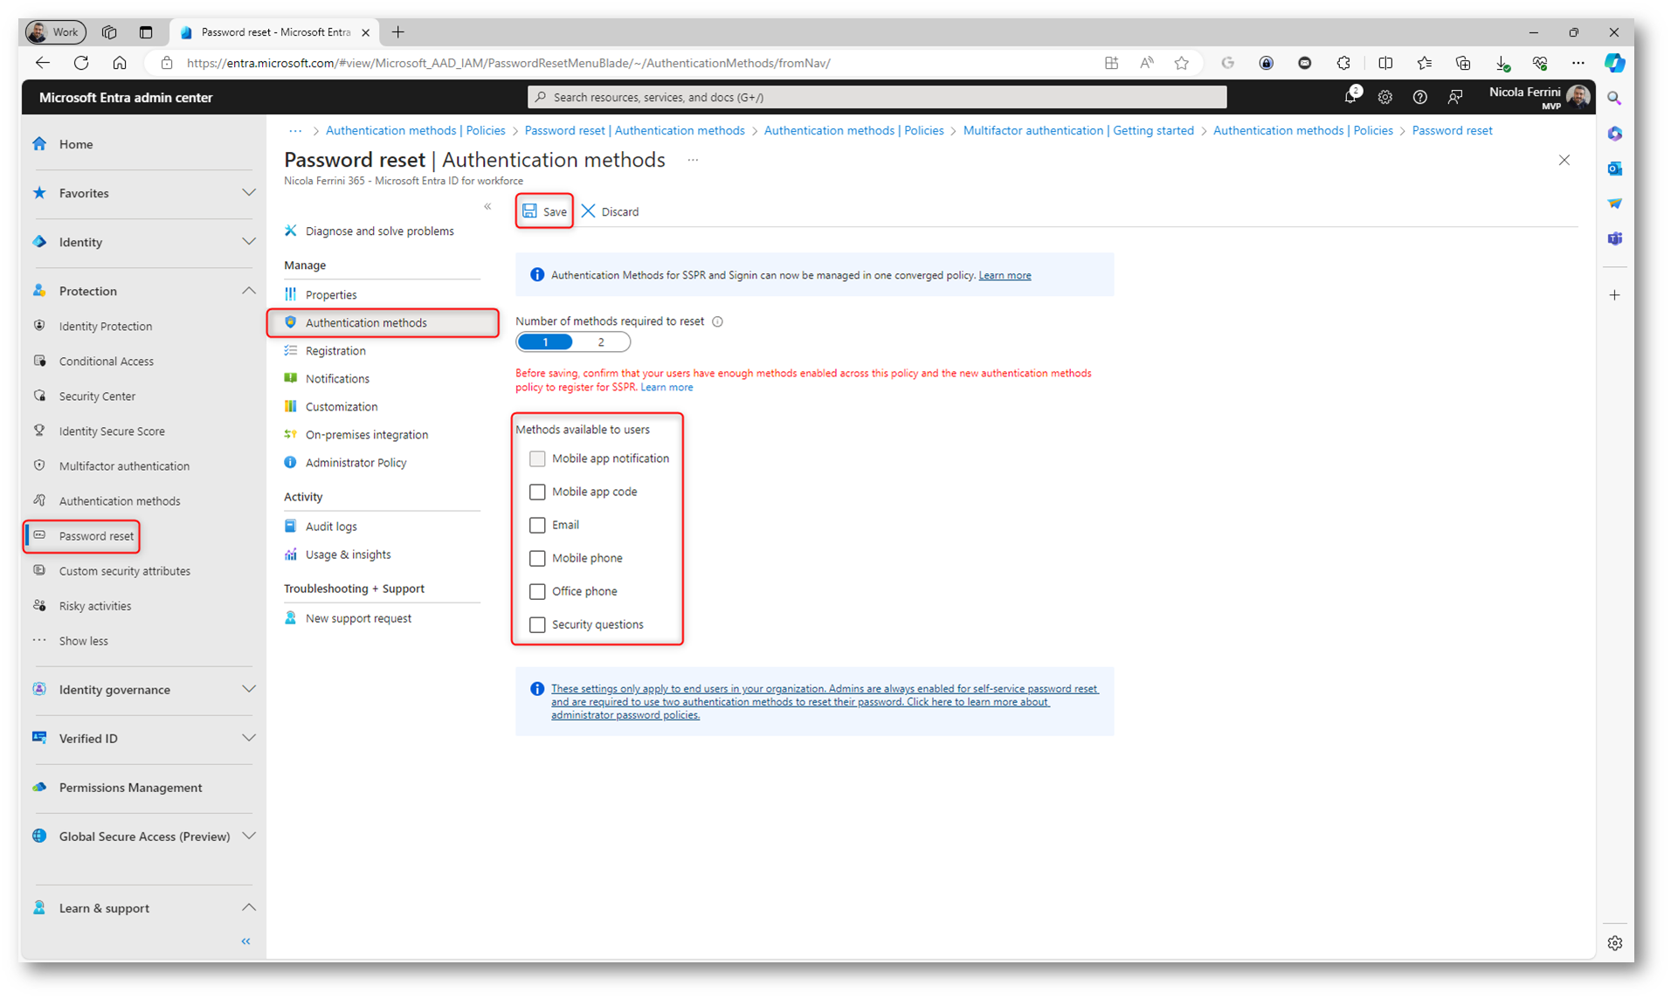
Task: Open browser downloads icon
Action: coord(1502,63)
